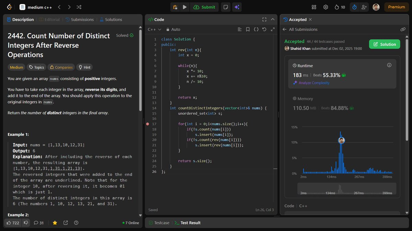Click the format code lines icon
Viewport: 412px width, 231px height.
click(x=240, y=29)
